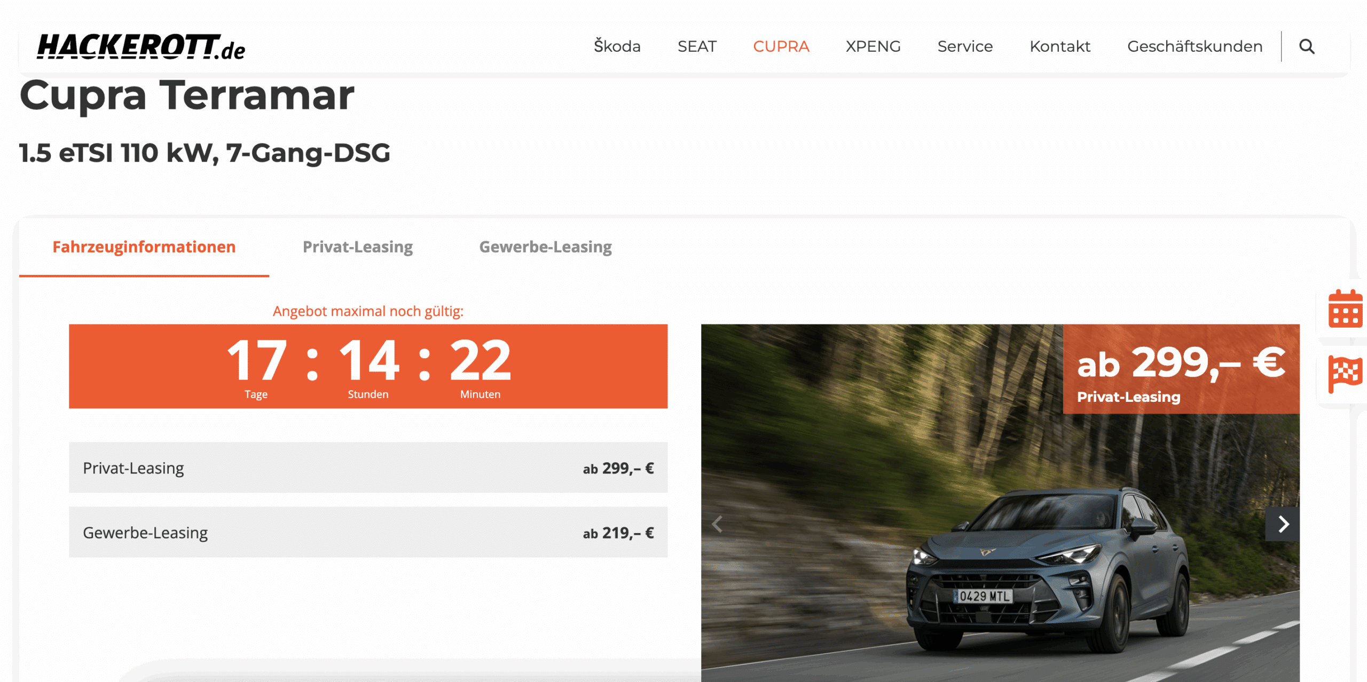1367x682 pixels.
Task: Open the Škoda menu
Action: tap(617, 46)
